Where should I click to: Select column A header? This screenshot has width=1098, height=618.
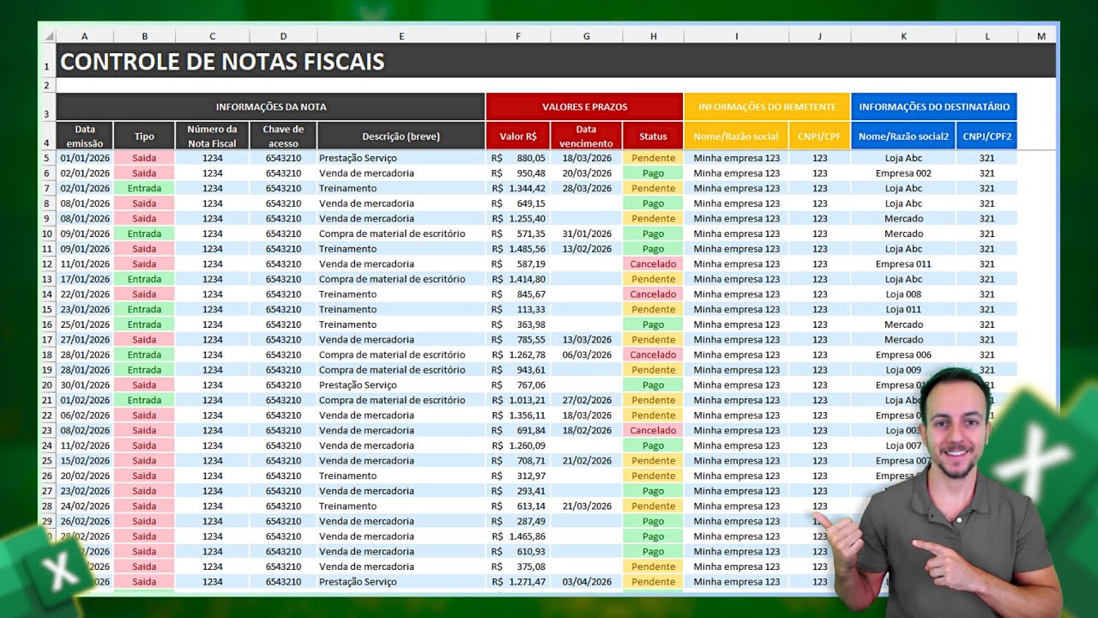click(x=85, y=36)
